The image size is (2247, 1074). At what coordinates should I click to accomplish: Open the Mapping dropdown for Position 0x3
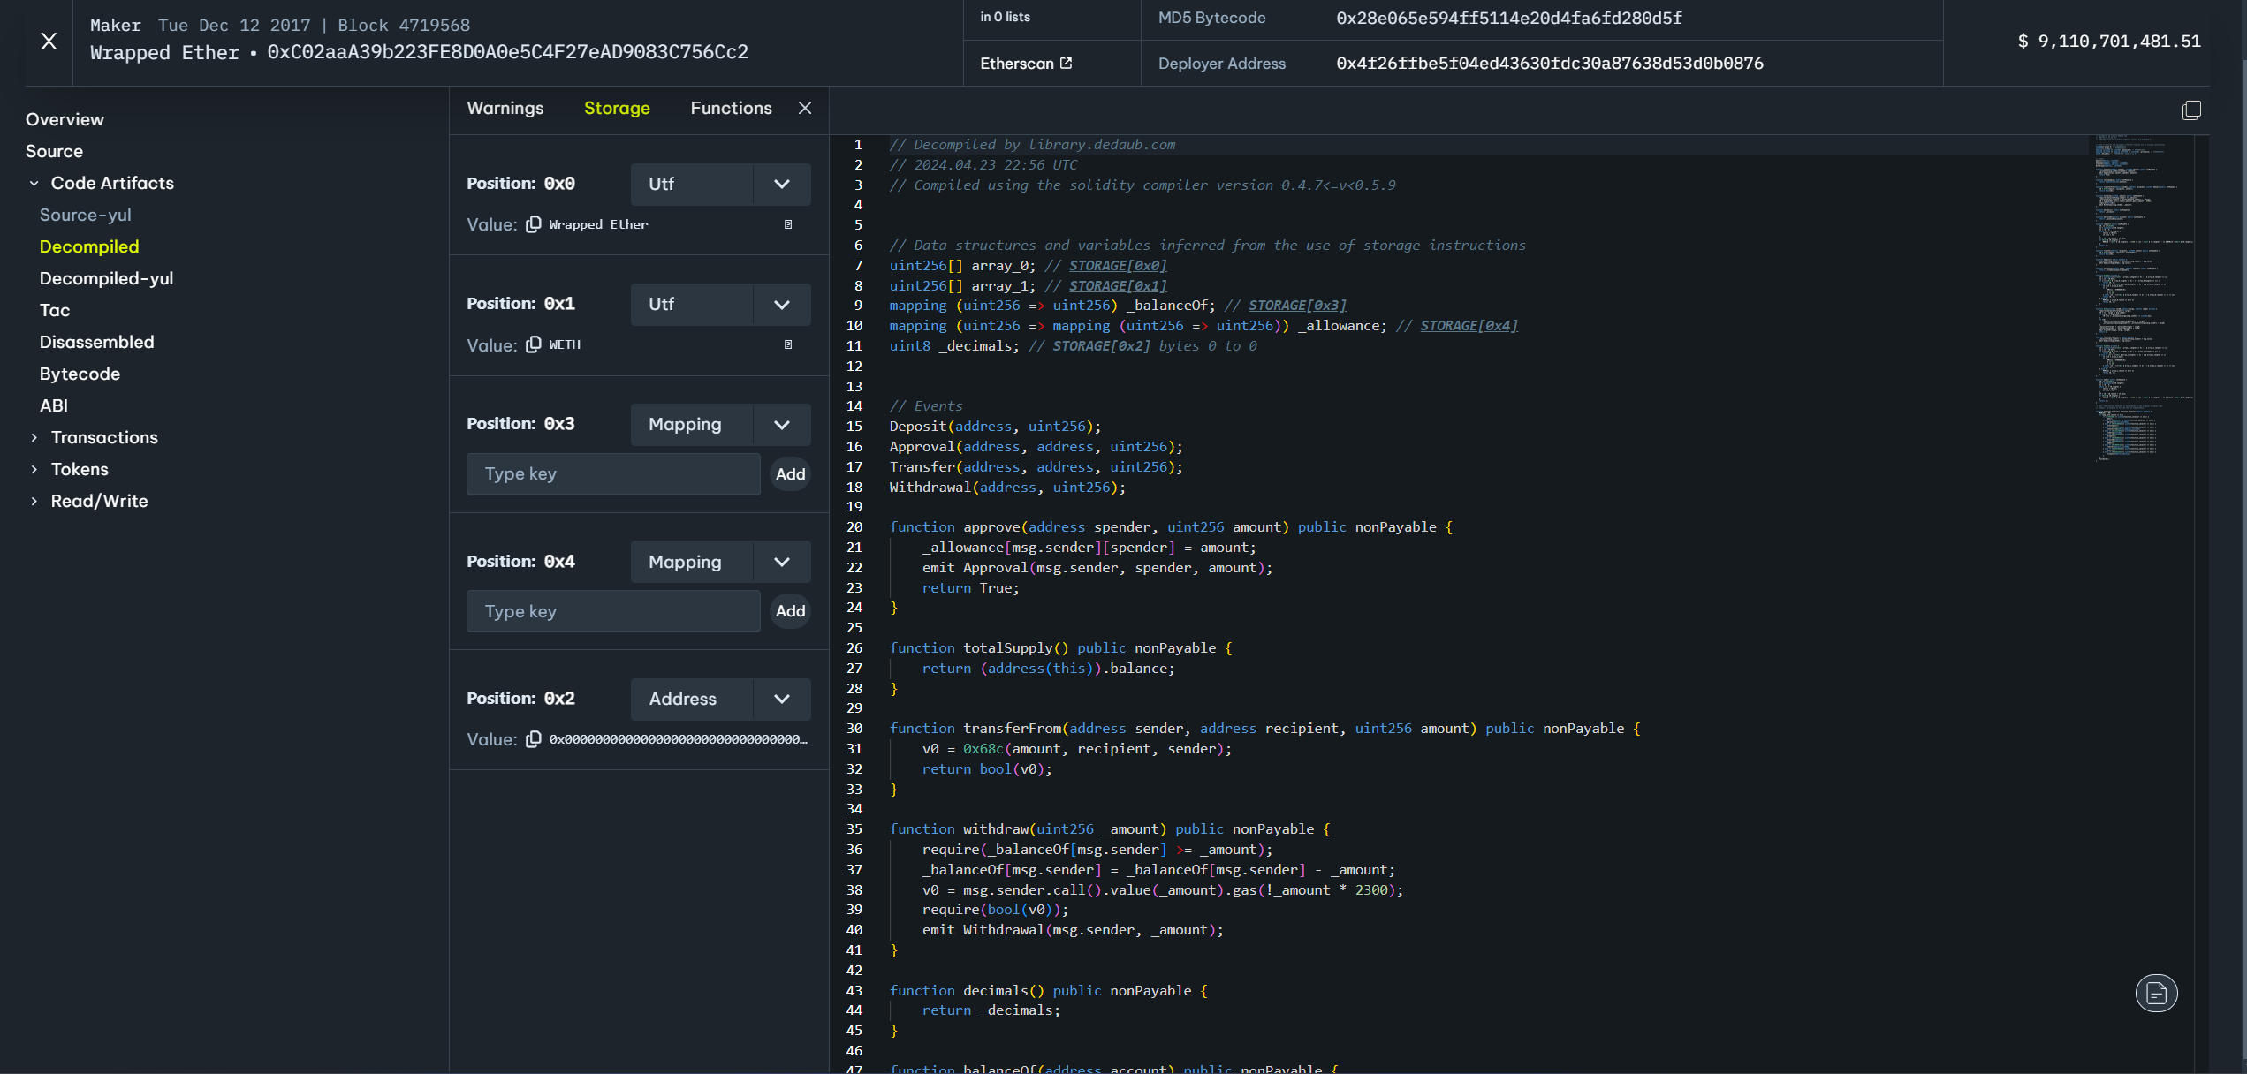[781, 425]
